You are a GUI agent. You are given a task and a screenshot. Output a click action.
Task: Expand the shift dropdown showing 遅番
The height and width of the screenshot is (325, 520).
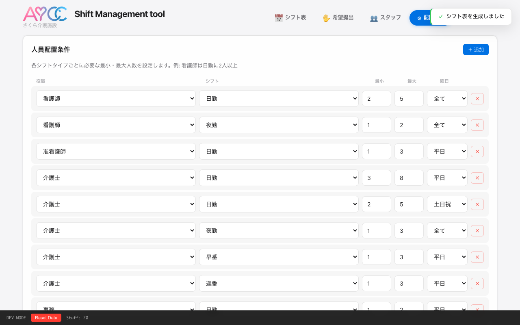(x=278, y=284)
